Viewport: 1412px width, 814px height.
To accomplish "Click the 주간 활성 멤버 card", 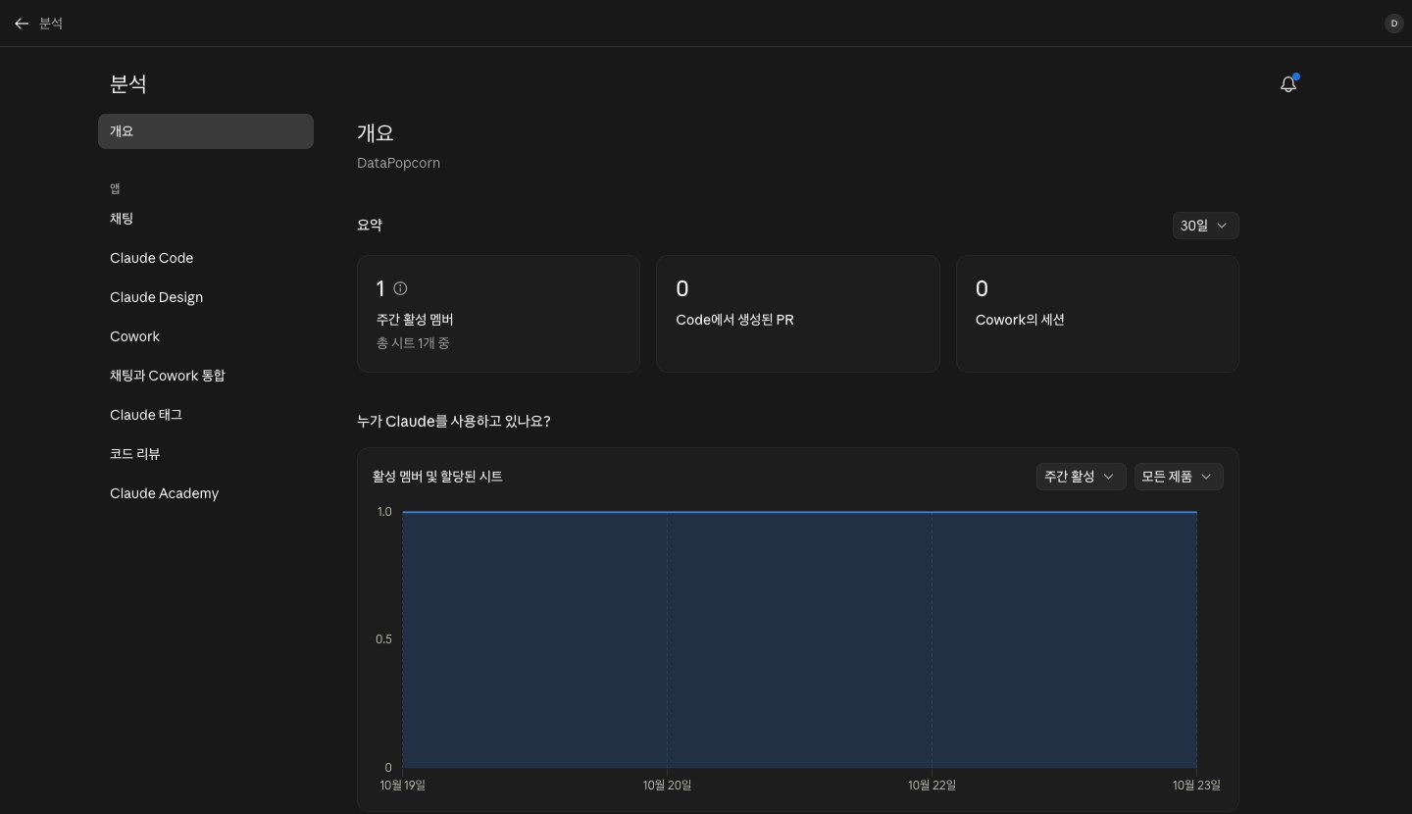I will tap(498, 314).
